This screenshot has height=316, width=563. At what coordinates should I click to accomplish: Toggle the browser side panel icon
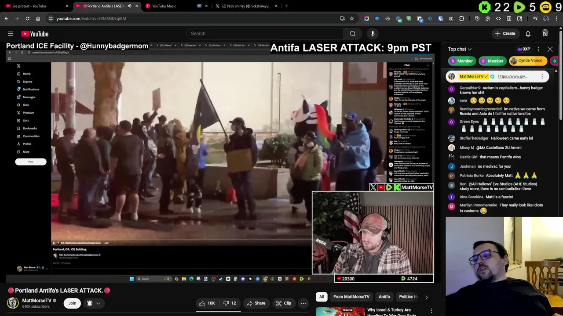click(x=509, y=18)
